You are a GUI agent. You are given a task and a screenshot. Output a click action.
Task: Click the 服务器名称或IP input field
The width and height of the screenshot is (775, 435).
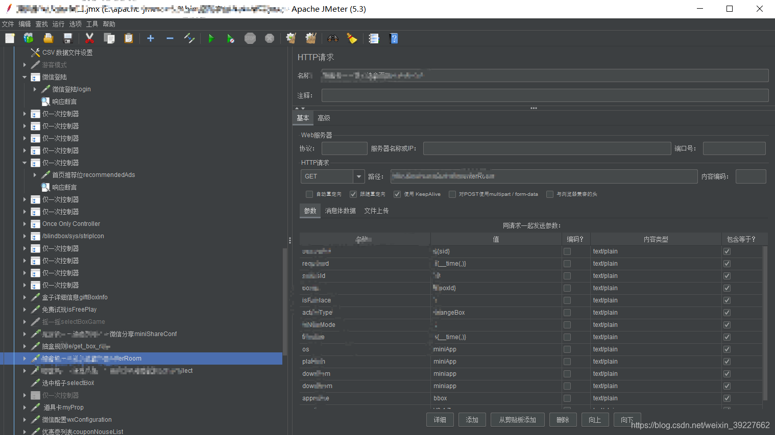click(x=547, y=148)
